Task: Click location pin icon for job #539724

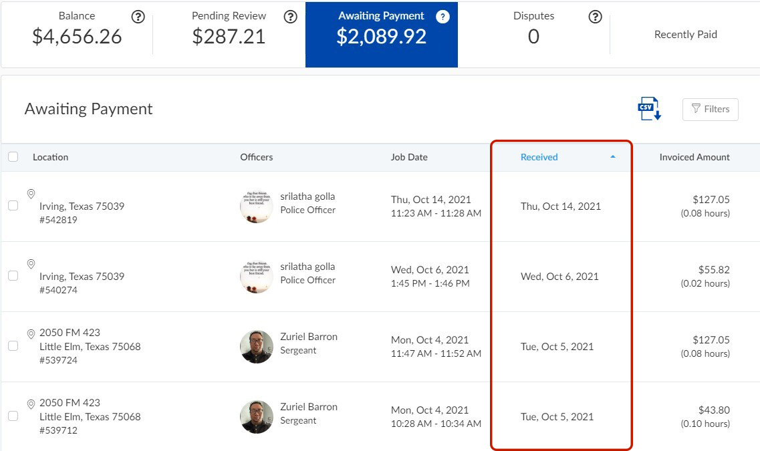Action: 31,334
